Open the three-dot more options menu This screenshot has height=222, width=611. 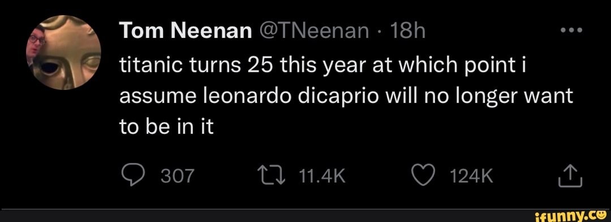(x=570, y=31)
